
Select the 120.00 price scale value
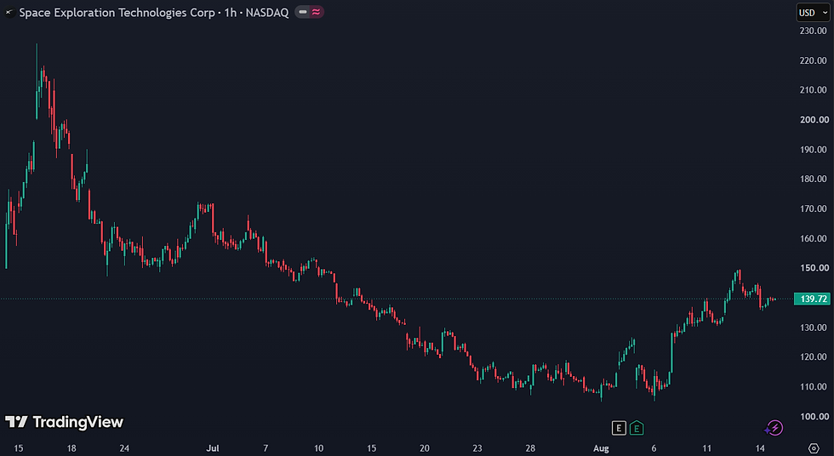814,357
